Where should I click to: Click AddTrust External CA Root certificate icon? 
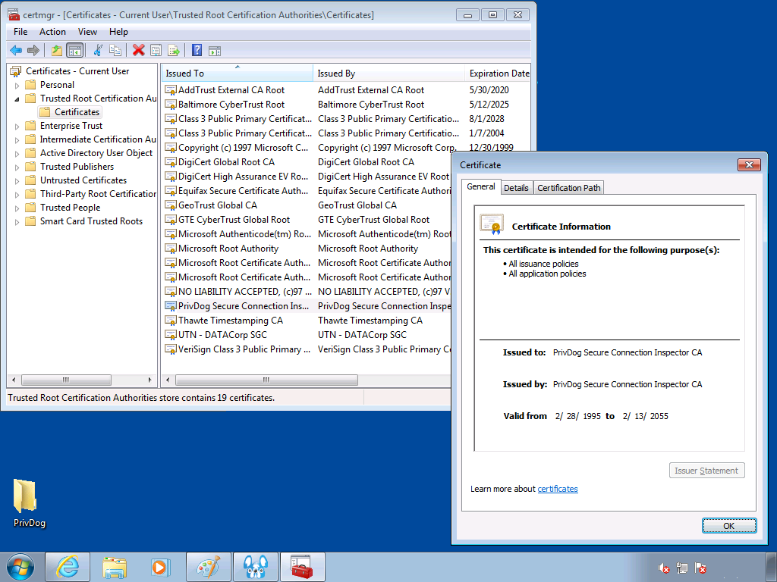tap(171, 90)
